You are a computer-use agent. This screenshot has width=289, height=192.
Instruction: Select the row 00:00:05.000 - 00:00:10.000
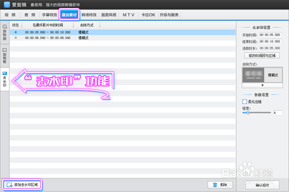click(x=123, y=32)
